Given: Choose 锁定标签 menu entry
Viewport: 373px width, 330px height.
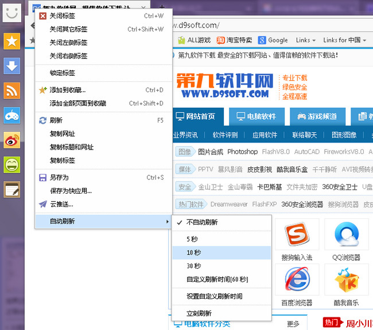Looking at the screenshot, I should [103, 73].
